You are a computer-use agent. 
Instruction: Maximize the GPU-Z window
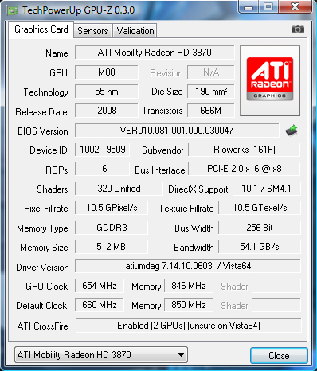coord(268,6)
